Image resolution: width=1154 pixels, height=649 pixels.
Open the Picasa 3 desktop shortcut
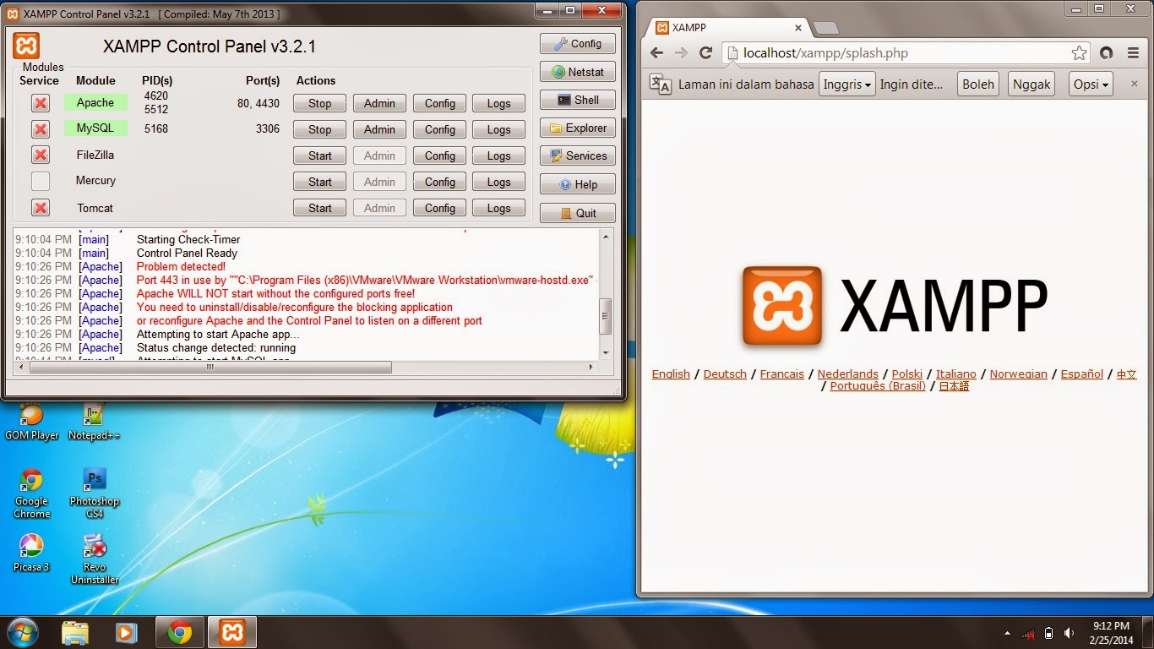coord(31,553)
